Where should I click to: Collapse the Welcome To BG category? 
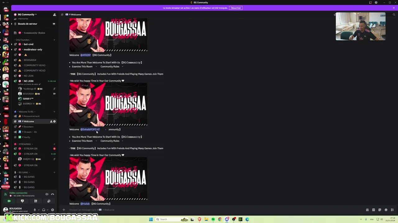25,111
